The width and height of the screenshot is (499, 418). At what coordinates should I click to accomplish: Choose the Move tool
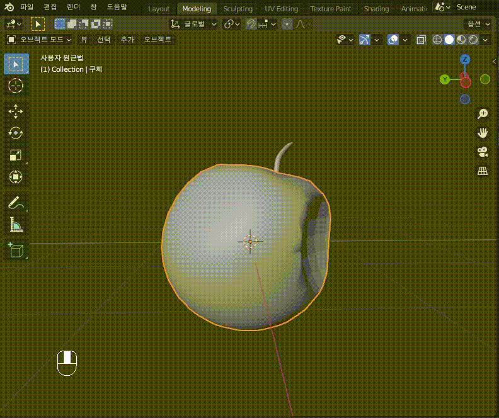click(x=16, y=111)
